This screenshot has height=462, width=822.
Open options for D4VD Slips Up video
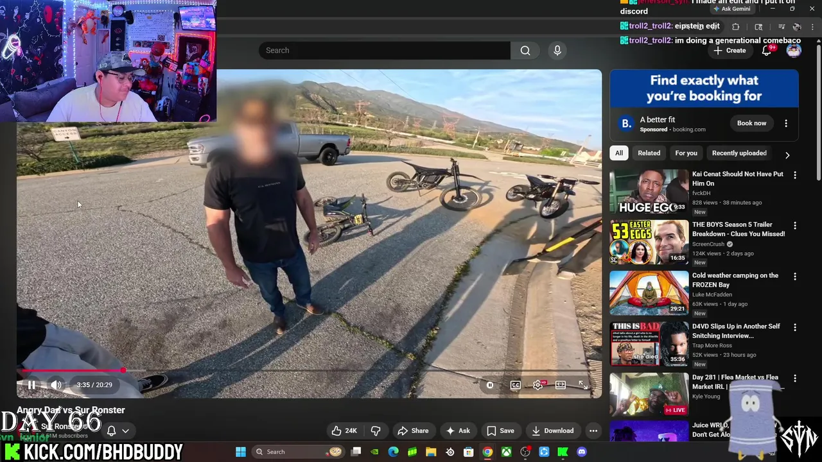[795, 327]
